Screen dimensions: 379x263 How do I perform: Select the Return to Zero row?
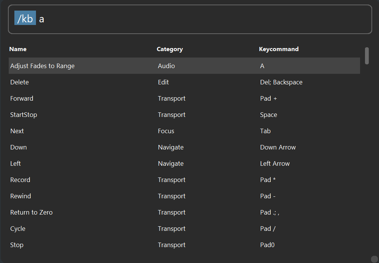click(184, 212)
